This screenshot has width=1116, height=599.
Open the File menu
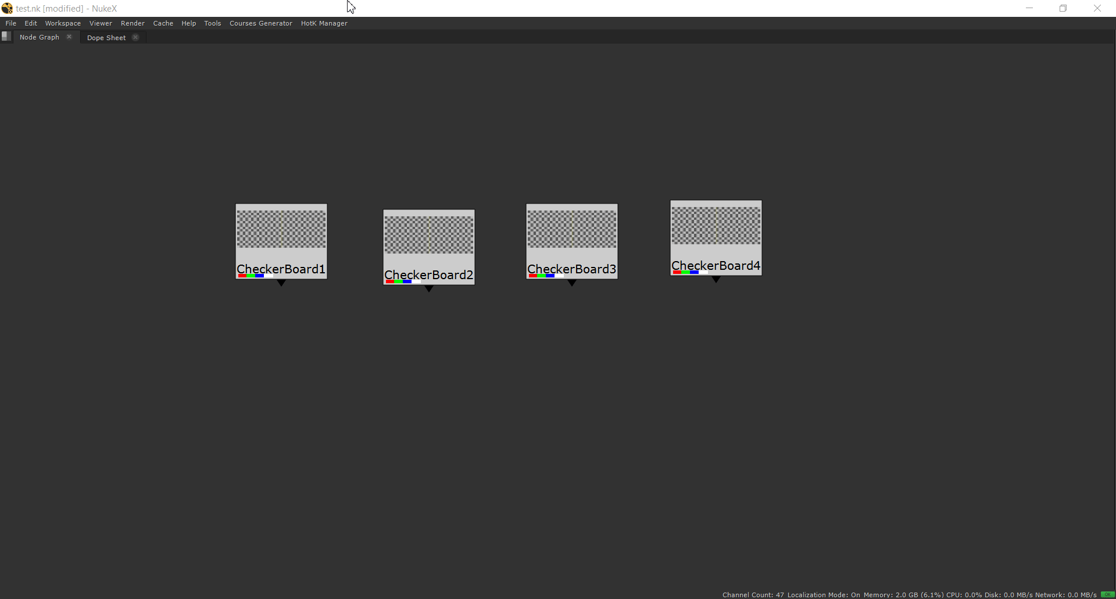click(x=10, y=23)
